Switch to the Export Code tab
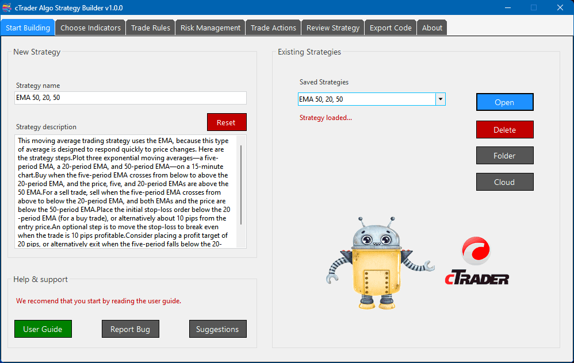Screen dimensions: 574x363 [391, 28]
